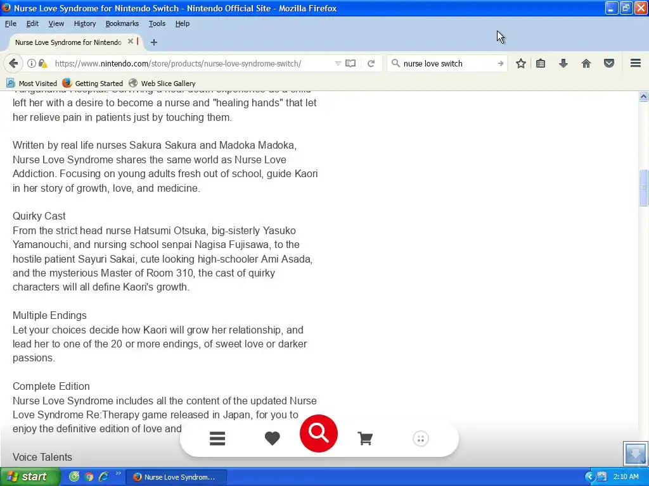This screenshot has width=649, height=486.
Task: Open the Downloads arrow icon
Action: click(563, 63)
